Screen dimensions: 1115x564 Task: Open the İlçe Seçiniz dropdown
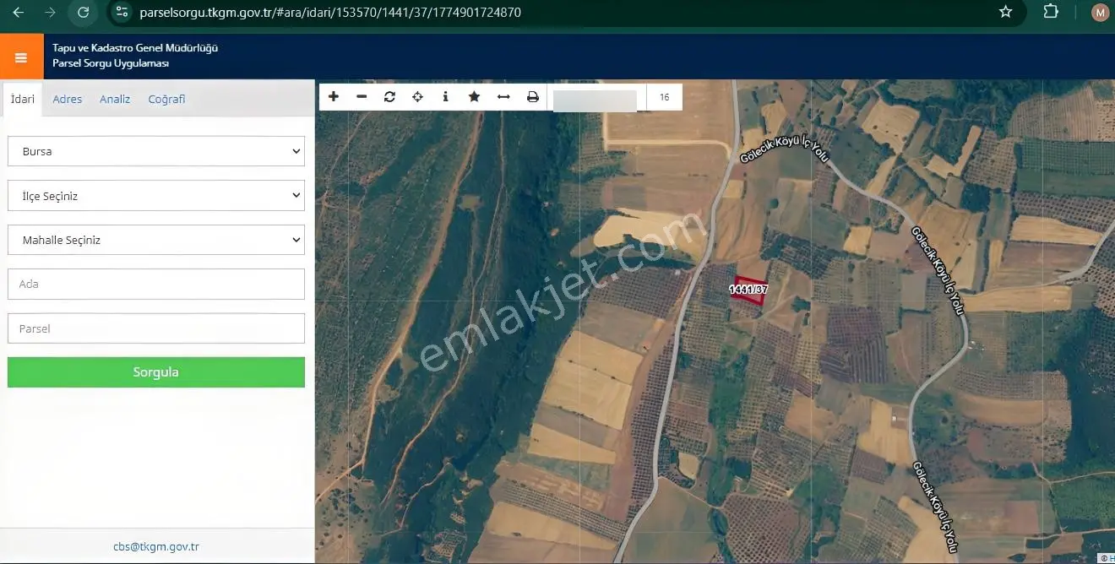[156, 196]
